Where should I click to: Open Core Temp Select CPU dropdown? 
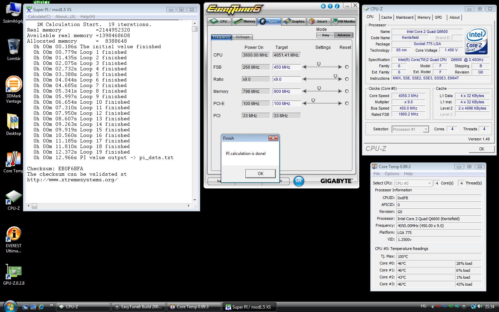(413, 183)
